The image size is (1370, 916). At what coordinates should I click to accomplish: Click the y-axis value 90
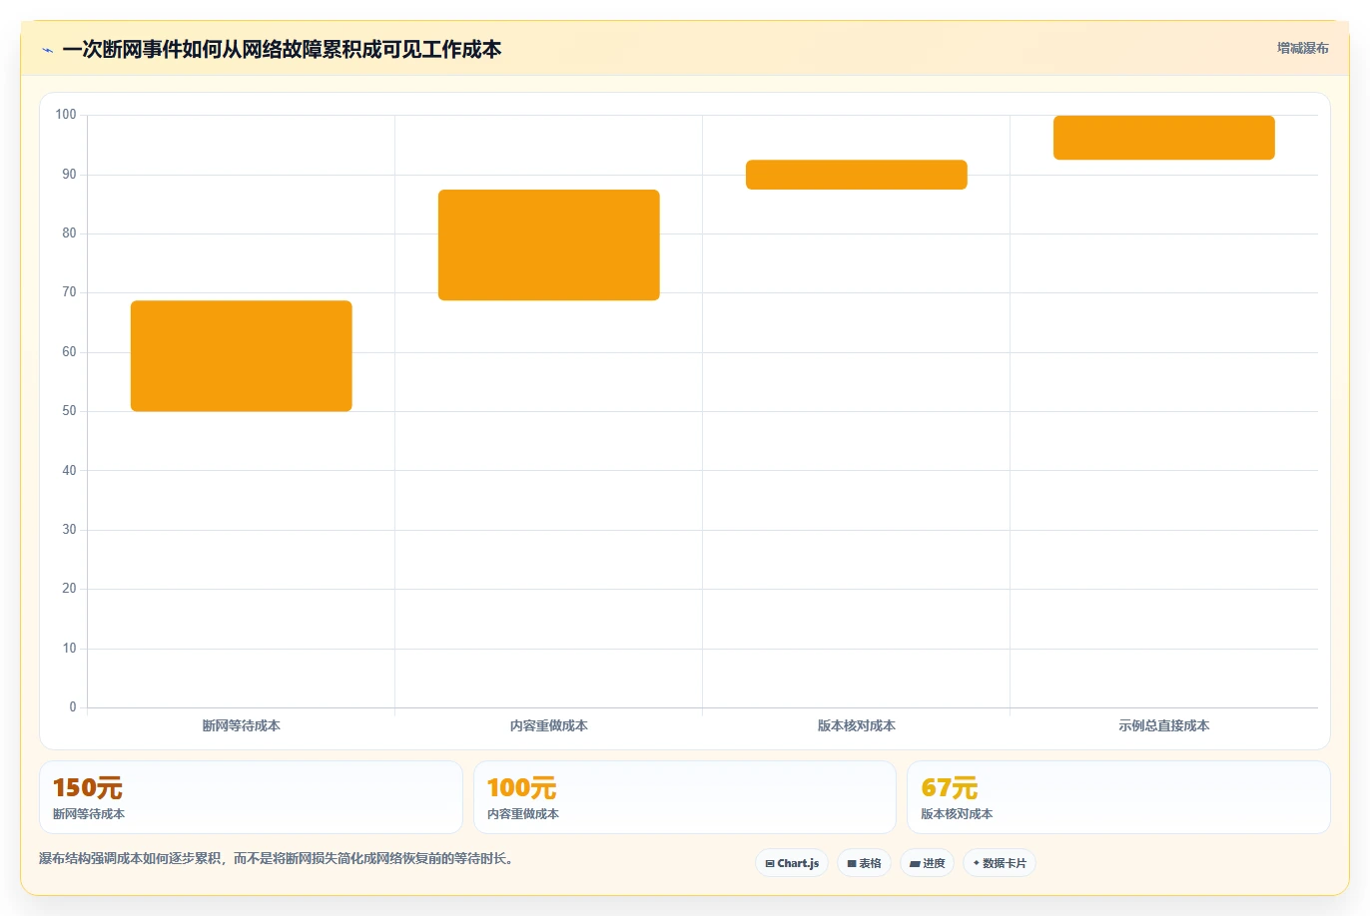[x=69, y=175]
